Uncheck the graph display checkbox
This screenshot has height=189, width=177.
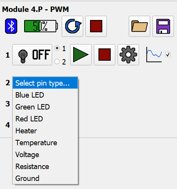(x=168, y=55)
